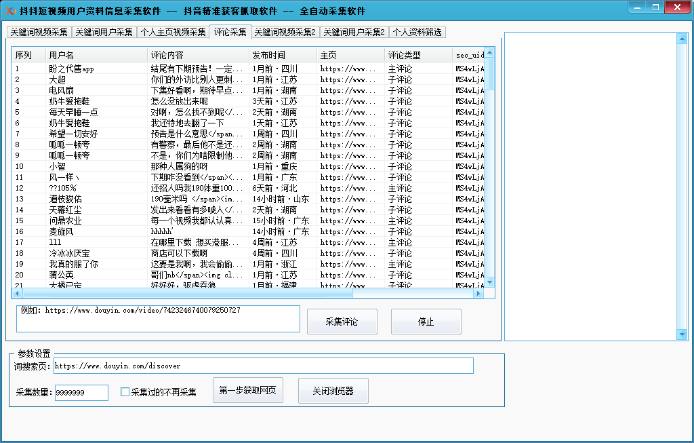Screen dimensions: 694x443
Task: Click publish time 14小时前·山东
Action: pos(281,199)
